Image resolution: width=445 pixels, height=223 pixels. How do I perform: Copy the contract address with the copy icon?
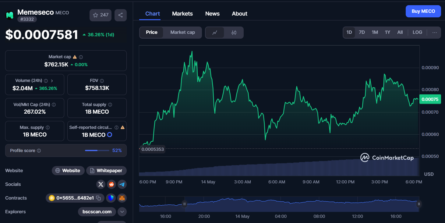98,198
